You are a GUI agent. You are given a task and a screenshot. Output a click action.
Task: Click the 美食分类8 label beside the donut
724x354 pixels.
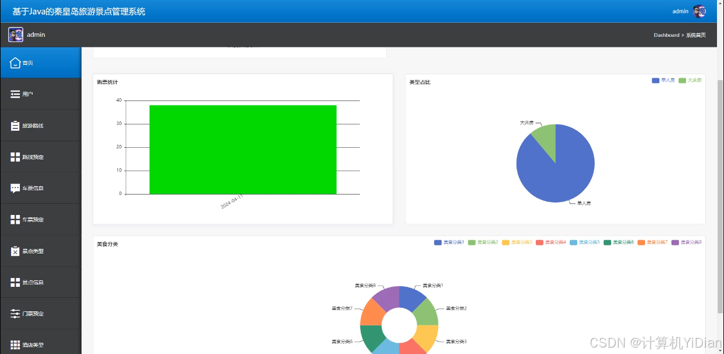[365, 285]
